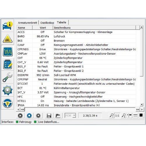This screenshot has width=146, height=146.
Task: Save the recording with the floppy icon
Action: pyautogui.click(x=49, y=116)
